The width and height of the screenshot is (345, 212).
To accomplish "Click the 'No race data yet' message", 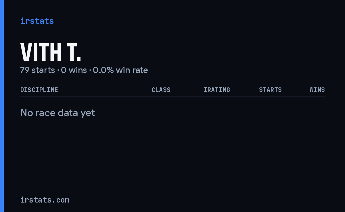I will click(x=57, y=113).
